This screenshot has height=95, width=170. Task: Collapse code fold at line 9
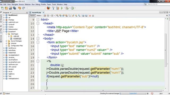[38, 20]
